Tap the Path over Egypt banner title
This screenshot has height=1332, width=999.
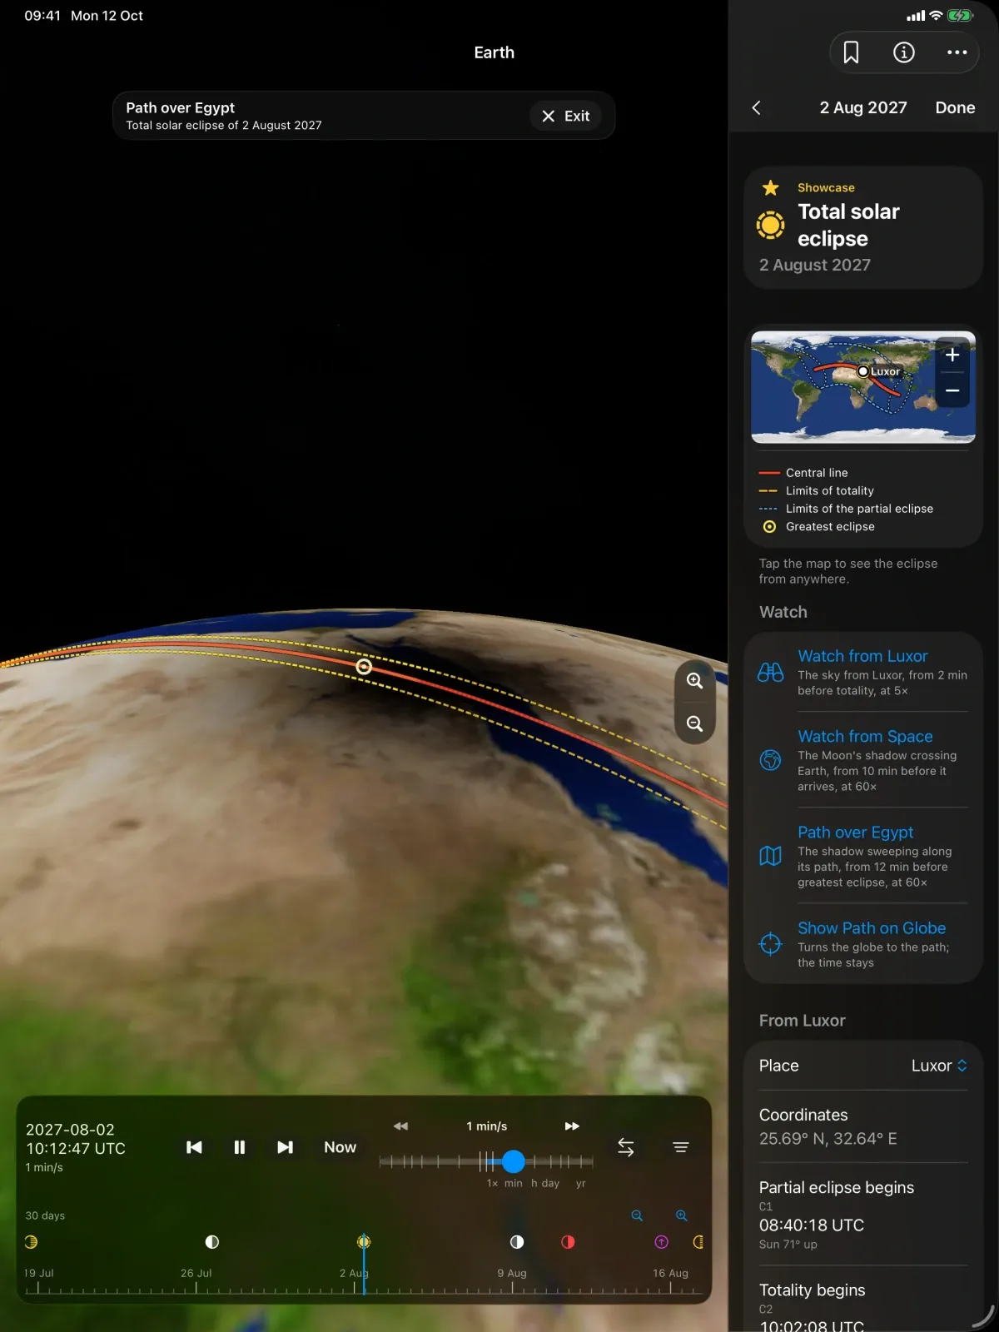[180, 107]
